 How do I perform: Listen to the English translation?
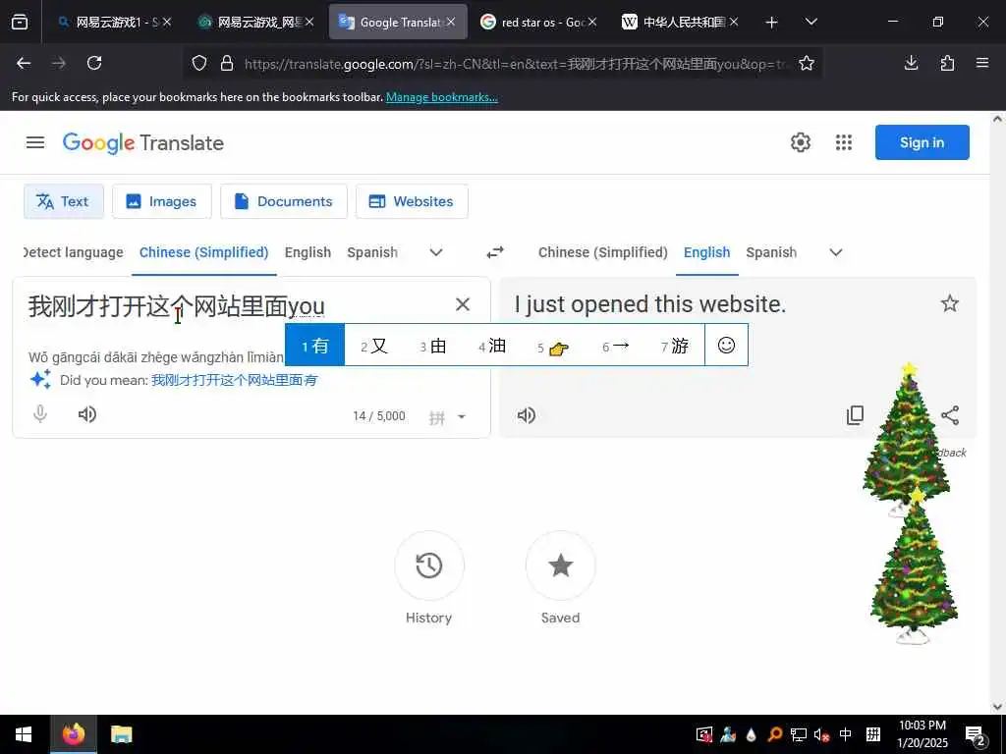527,415
